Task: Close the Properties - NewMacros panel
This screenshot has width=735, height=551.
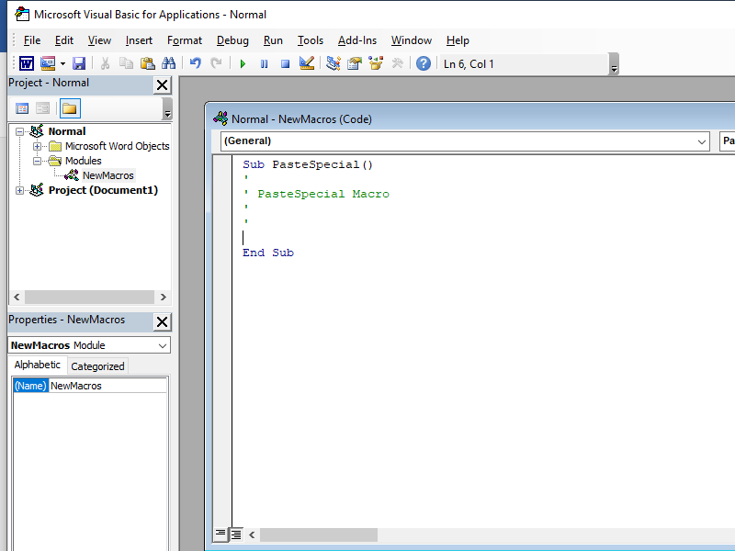Action: (163, 322)
